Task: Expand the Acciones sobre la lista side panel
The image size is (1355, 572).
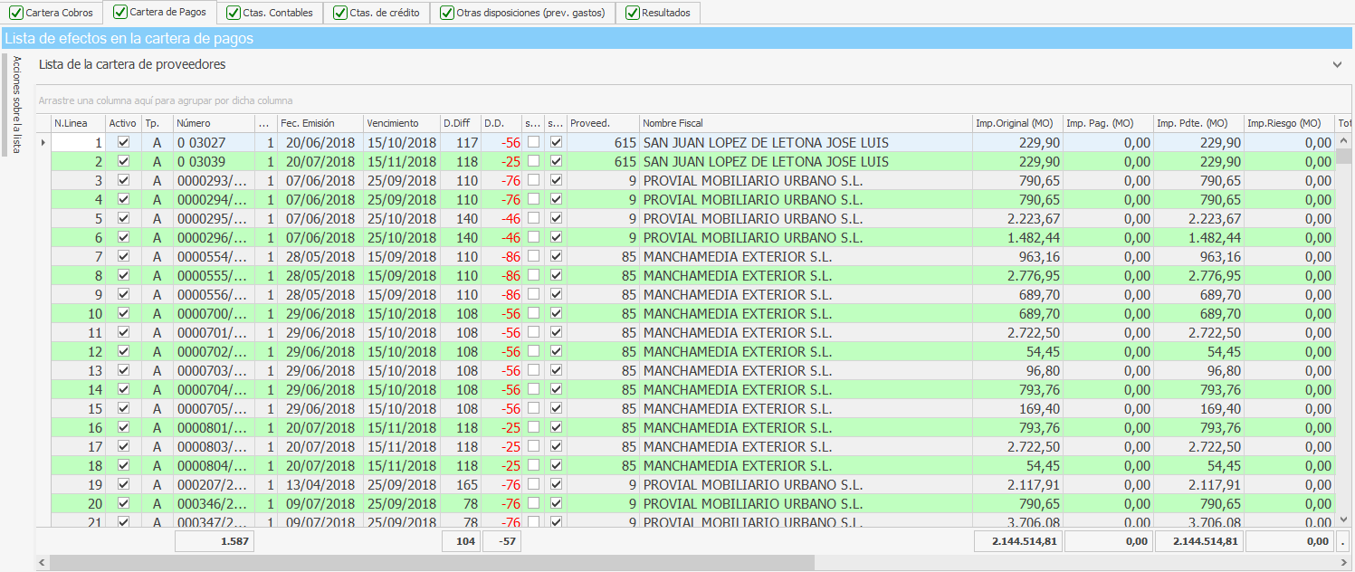Action: click(x=15, y=104)
